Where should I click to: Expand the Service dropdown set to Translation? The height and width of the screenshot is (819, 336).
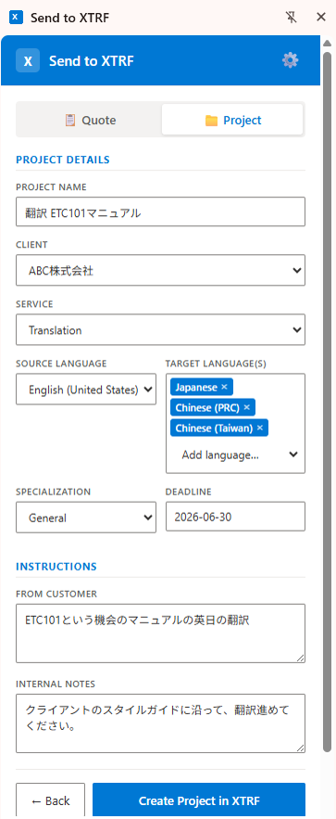[160, 329]
